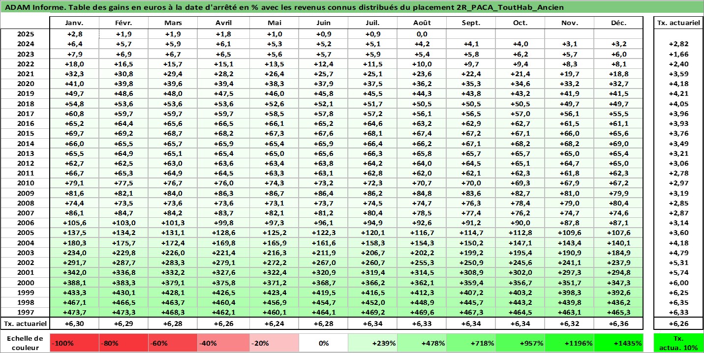Click the 'Mars' column header

click(x=174, y=23)
